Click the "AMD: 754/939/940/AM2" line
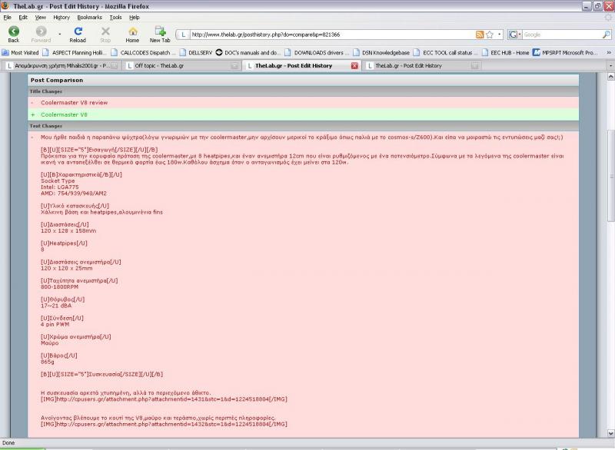 pyautogui.click(x=74, y=194)
